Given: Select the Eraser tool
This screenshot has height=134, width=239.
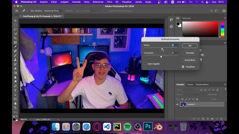Looking at the screenshot, I should 15,68.
